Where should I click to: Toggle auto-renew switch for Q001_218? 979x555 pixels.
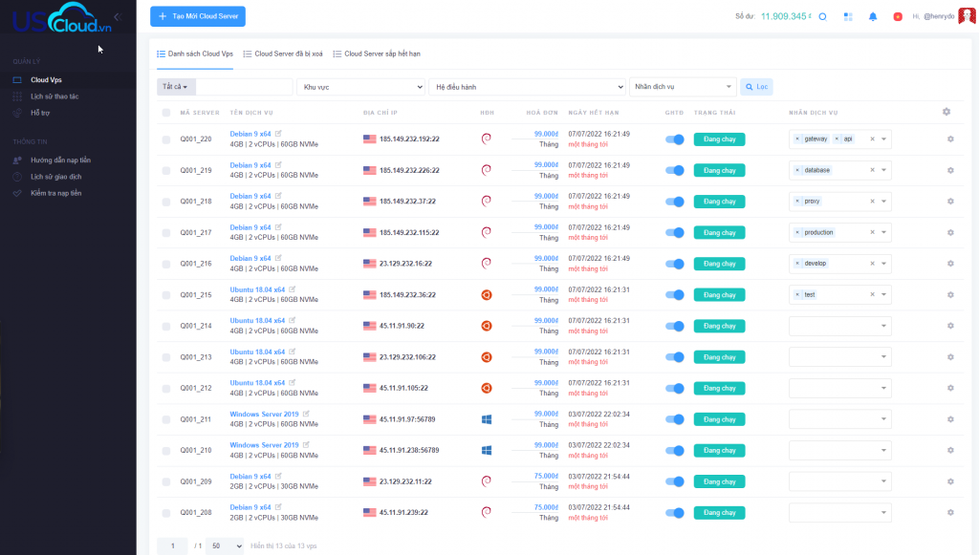675,202
